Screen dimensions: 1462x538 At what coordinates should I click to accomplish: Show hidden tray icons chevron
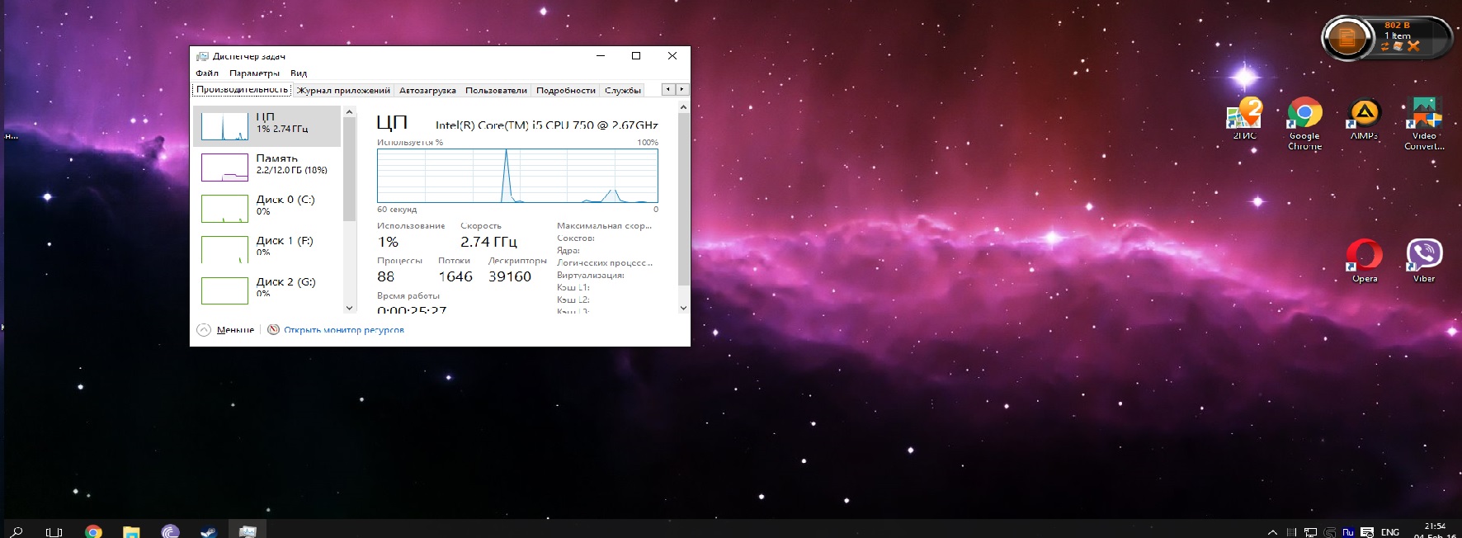pyautogui.click(x=1272, y=532)
